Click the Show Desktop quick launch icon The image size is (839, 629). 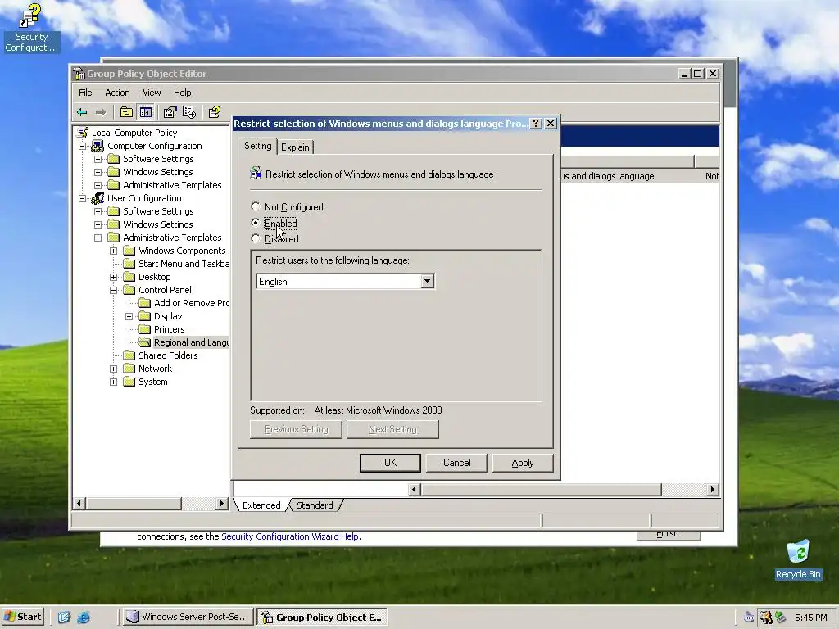coord(64,618)
